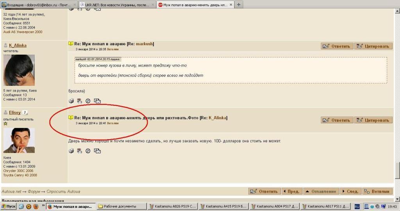Image resolution: width=400 pixels, height=211 pixels.
Task: Open a new browser tab with plus button
Action: (x=238, y=5)
